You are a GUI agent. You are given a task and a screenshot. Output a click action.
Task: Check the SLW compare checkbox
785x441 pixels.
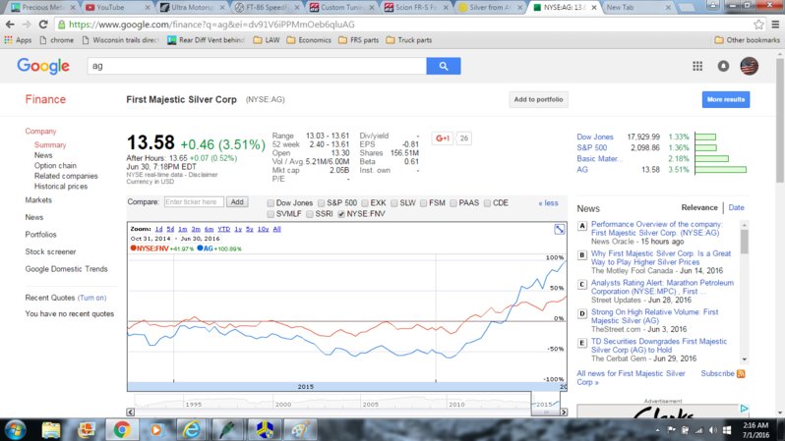pyautogui.click(x=394, y=203)
